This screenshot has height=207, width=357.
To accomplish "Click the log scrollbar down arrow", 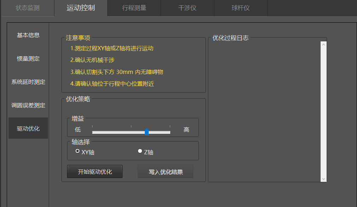I will 323,179.
